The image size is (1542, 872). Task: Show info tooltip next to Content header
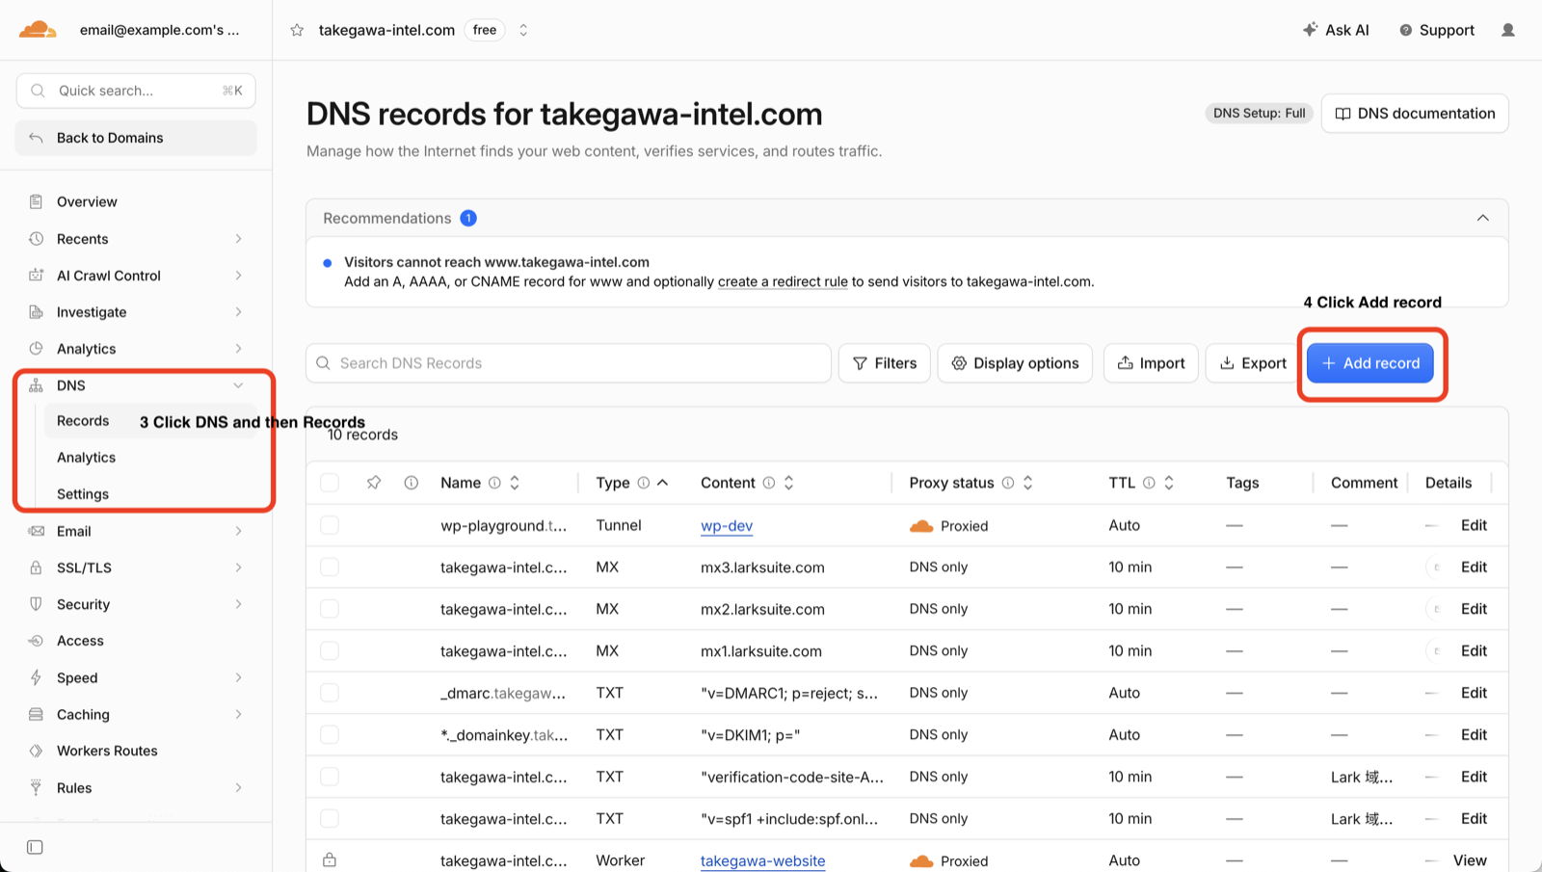tap(769, 483)
